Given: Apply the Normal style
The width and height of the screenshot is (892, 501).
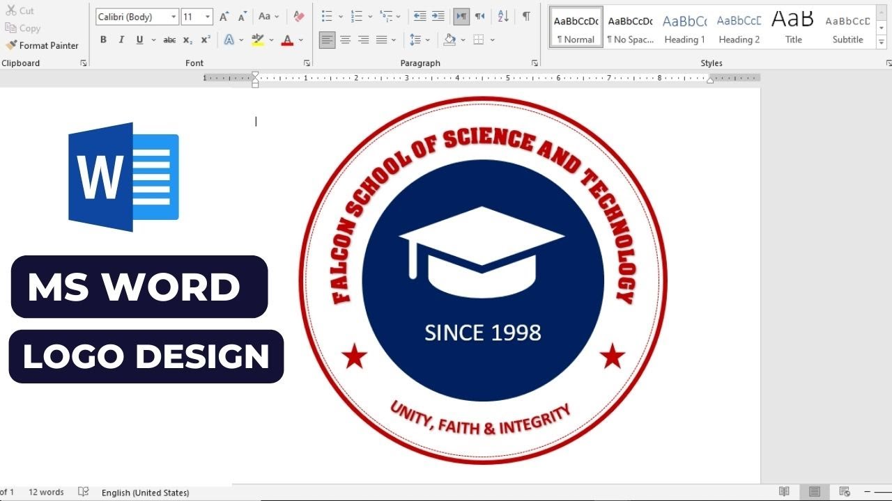Looking at the screenshot, I should tap(576, 28).
